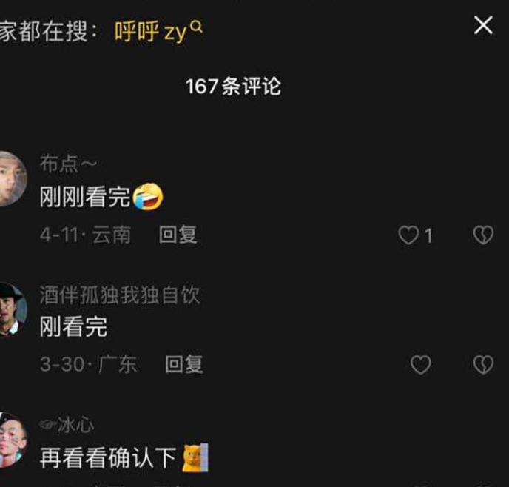The width and height of the screenshot is (509, 487).
Task: Select comment text 再看看确认下
Action: point(108,457)
